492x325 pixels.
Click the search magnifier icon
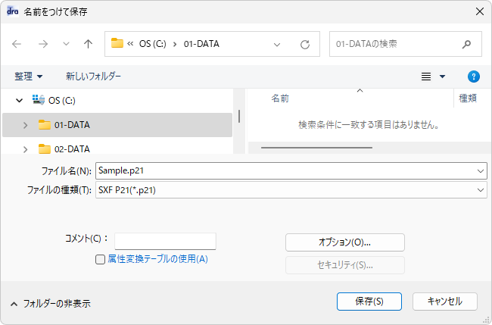[466, 44]
